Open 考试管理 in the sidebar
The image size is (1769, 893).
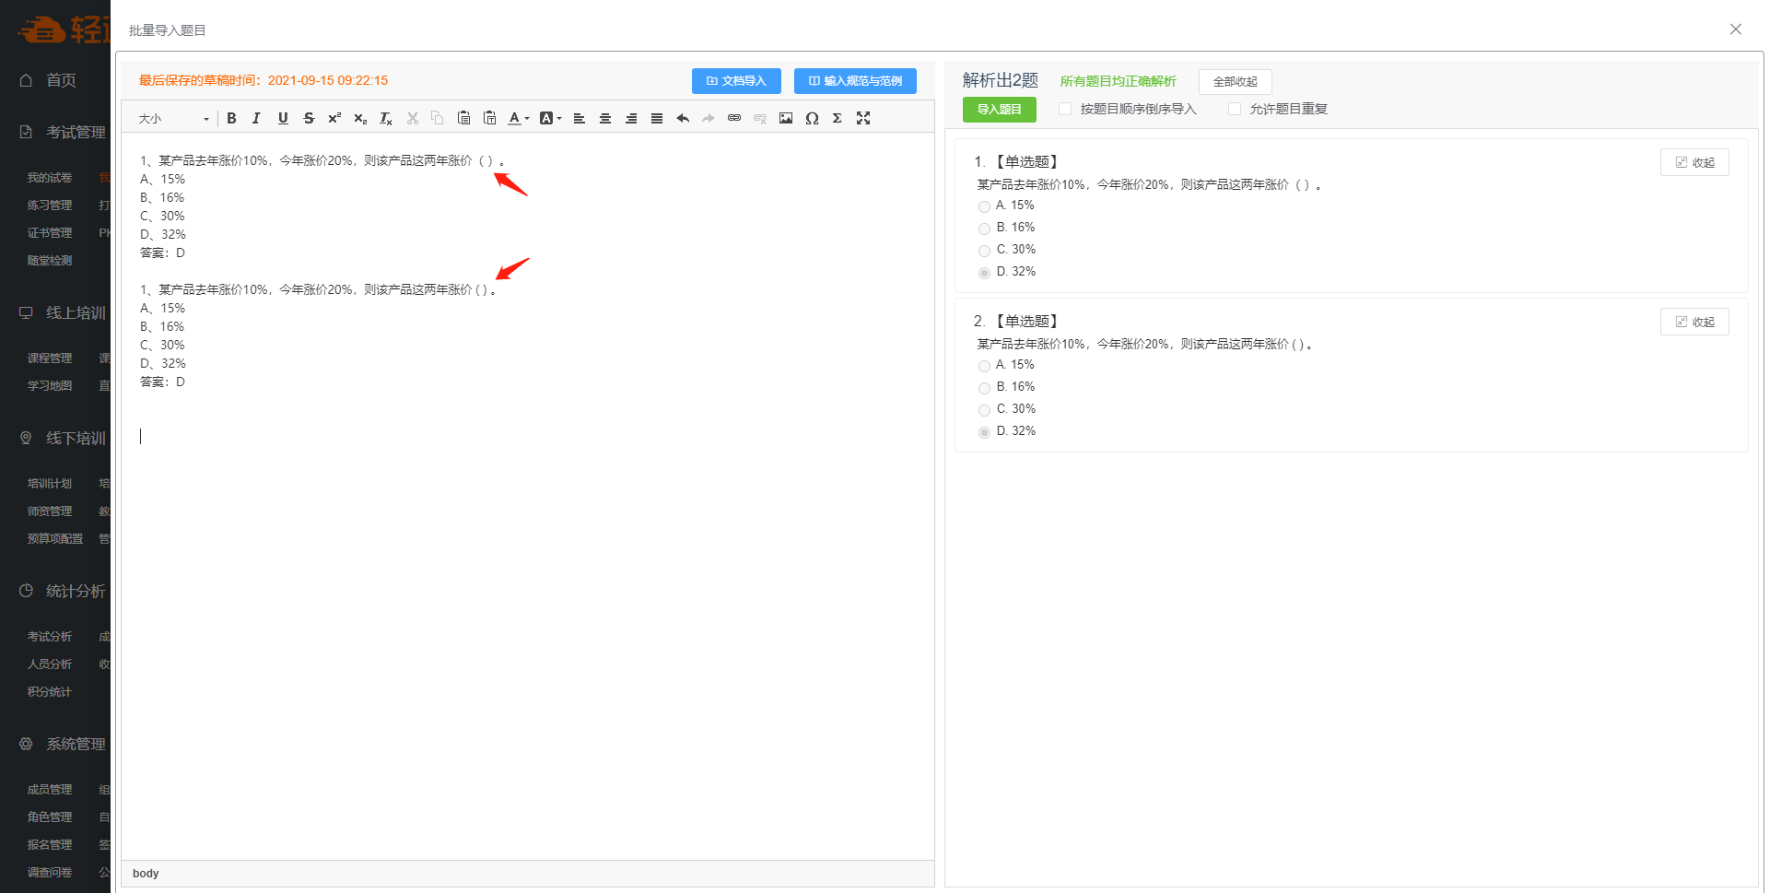coord(76,132)
